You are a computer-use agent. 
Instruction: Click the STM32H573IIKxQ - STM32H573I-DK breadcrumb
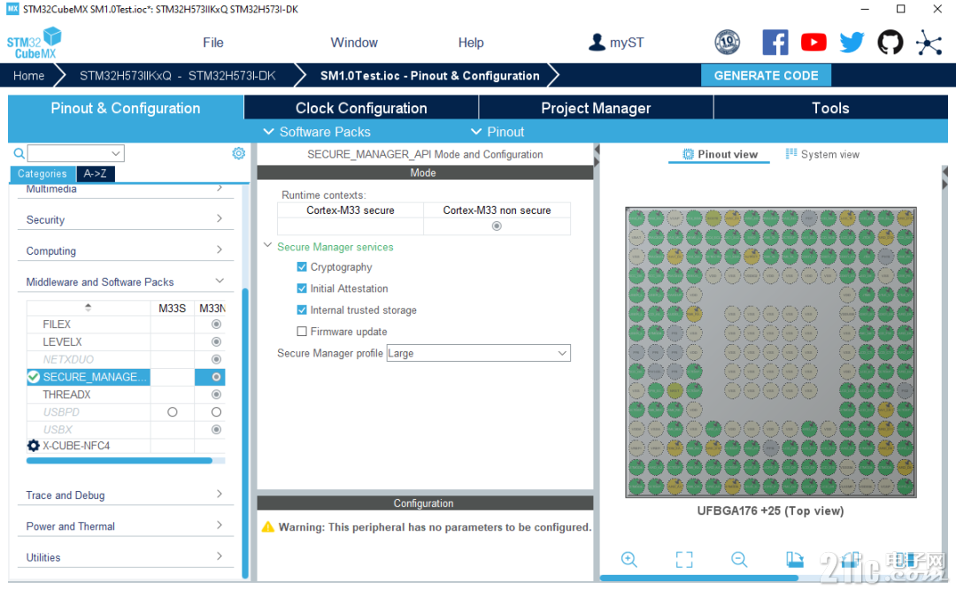[177, 75]
